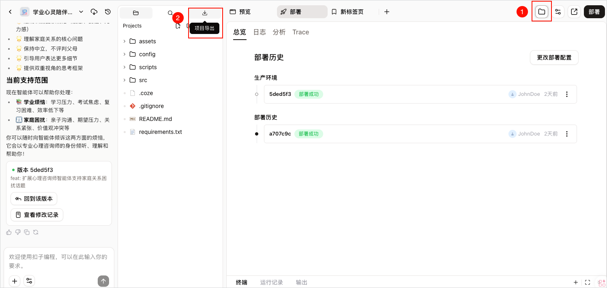
Task: Open README.md in the file tree
Action: pos(155,119)
